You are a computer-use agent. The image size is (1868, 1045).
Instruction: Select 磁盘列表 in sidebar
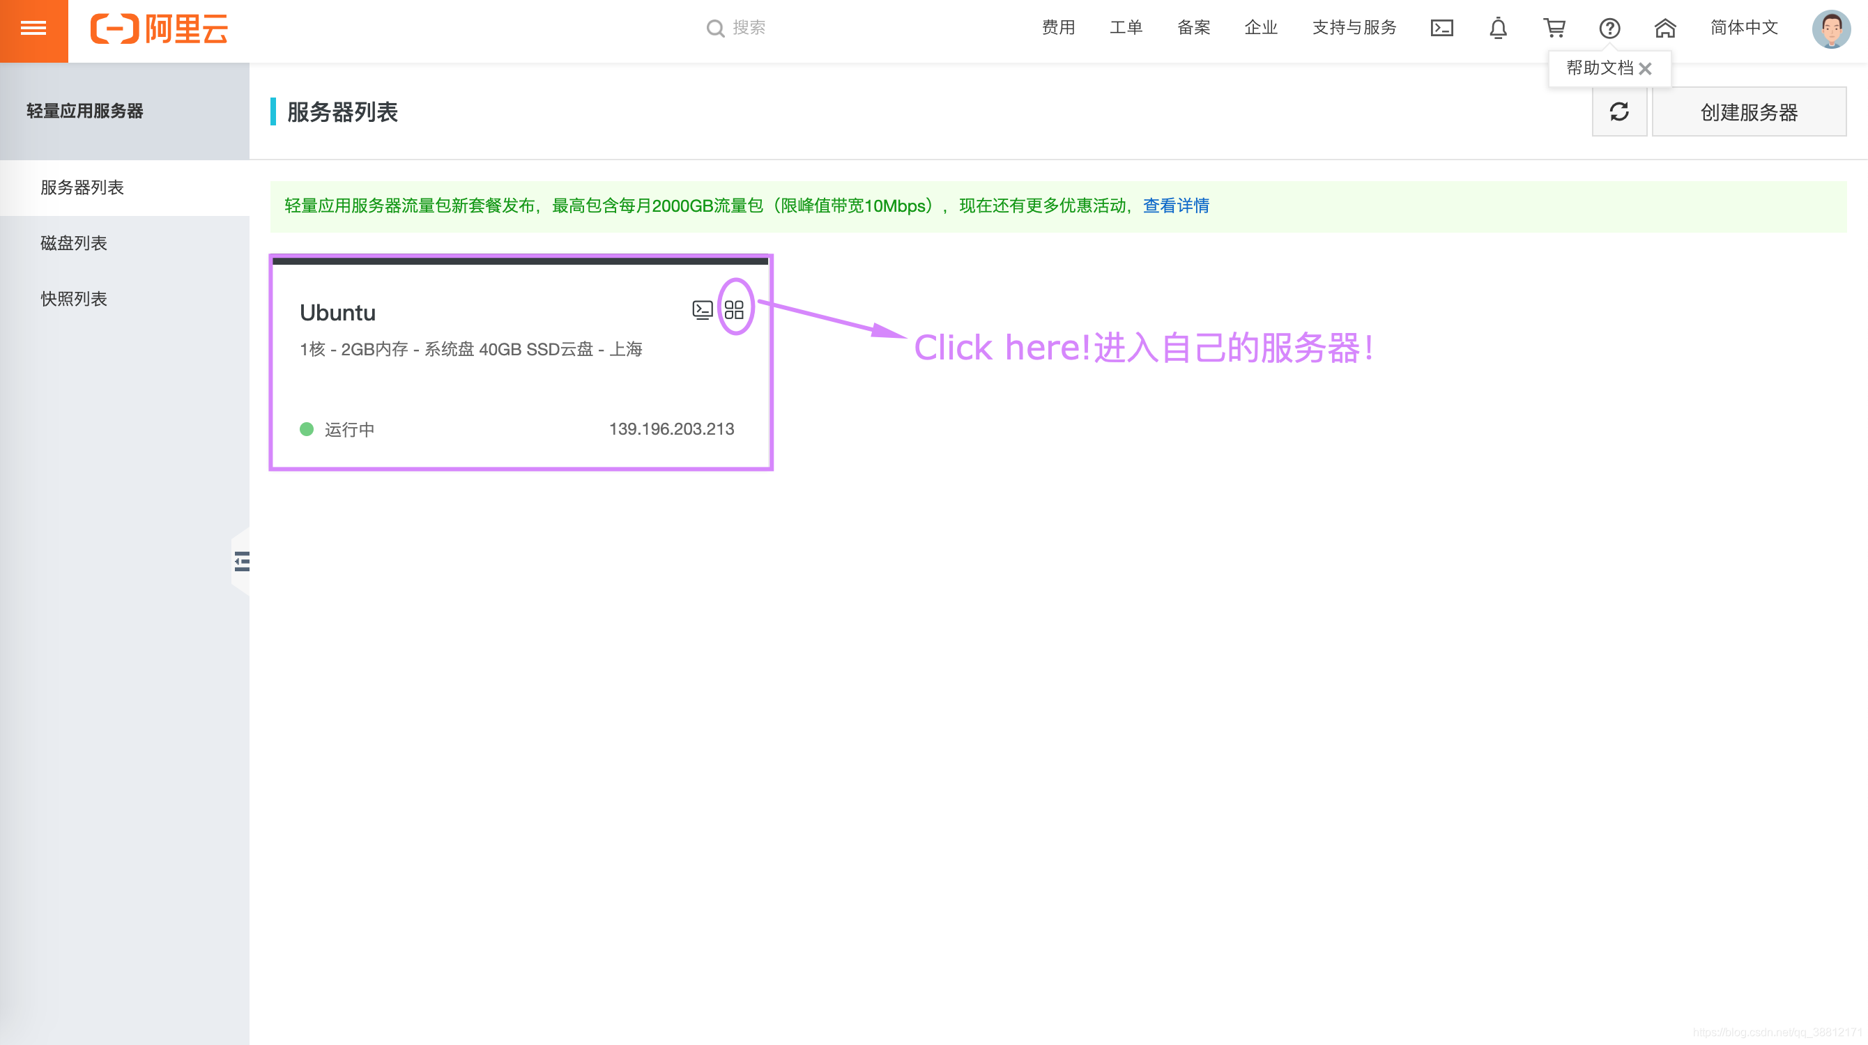[x=74, y=242]
